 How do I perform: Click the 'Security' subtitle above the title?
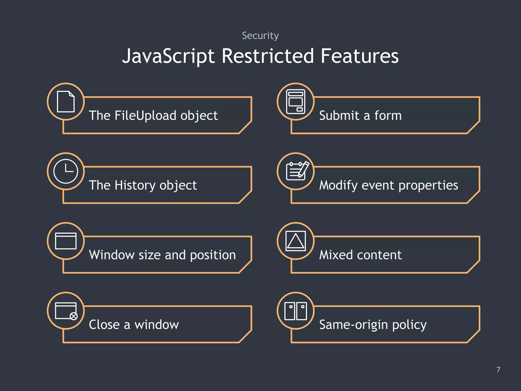pos(260,36)
